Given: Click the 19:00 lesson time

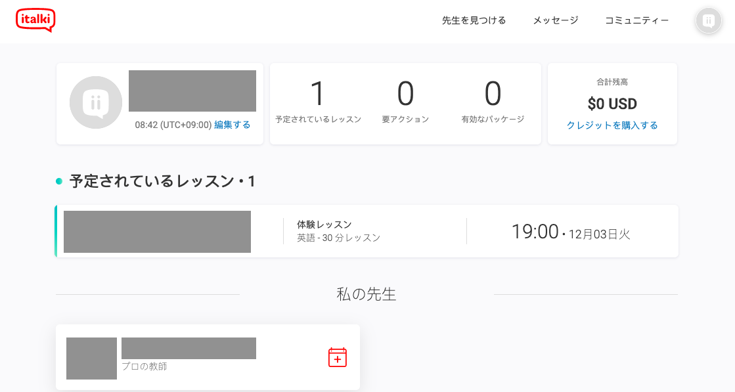Looking at the screenshot, I should [535, 232].
